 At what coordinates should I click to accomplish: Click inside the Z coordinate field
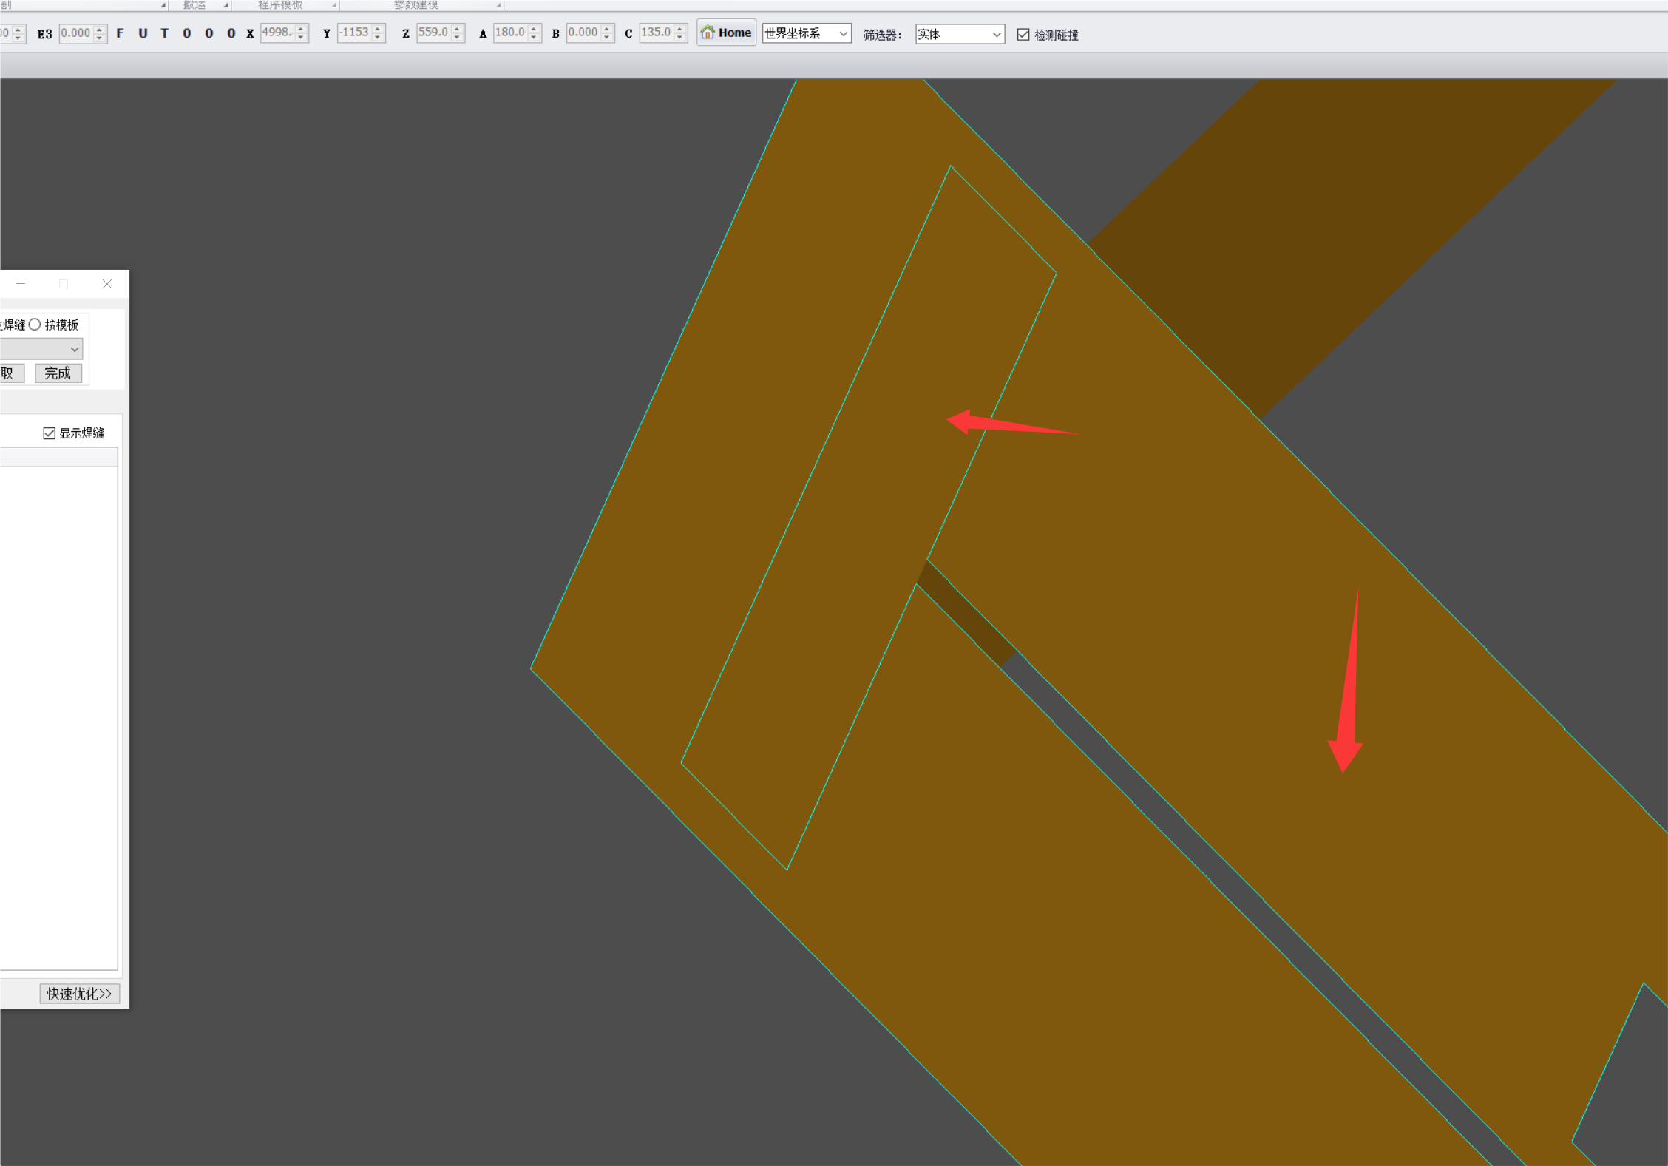(x=433, y=33)
